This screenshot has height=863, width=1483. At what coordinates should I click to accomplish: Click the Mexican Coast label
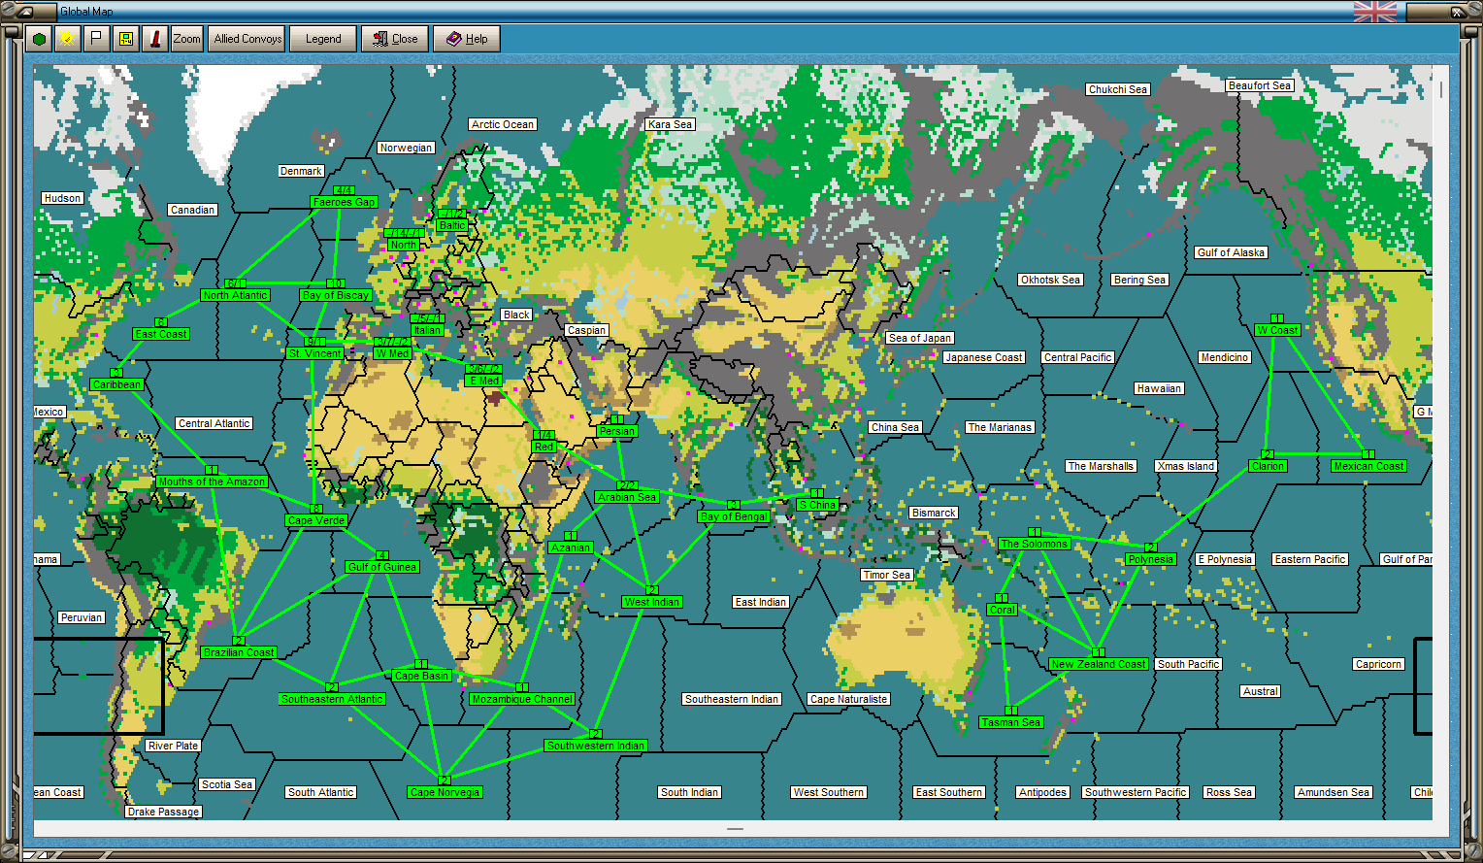[x=1368, y=466]
